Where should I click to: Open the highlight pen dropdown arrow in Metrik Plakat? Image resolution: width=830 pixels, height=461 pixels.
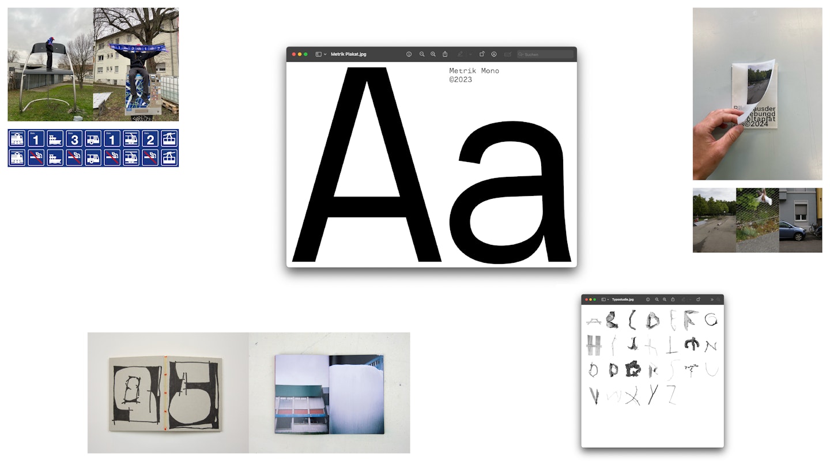pyautogui.click(x=470, y=54)
